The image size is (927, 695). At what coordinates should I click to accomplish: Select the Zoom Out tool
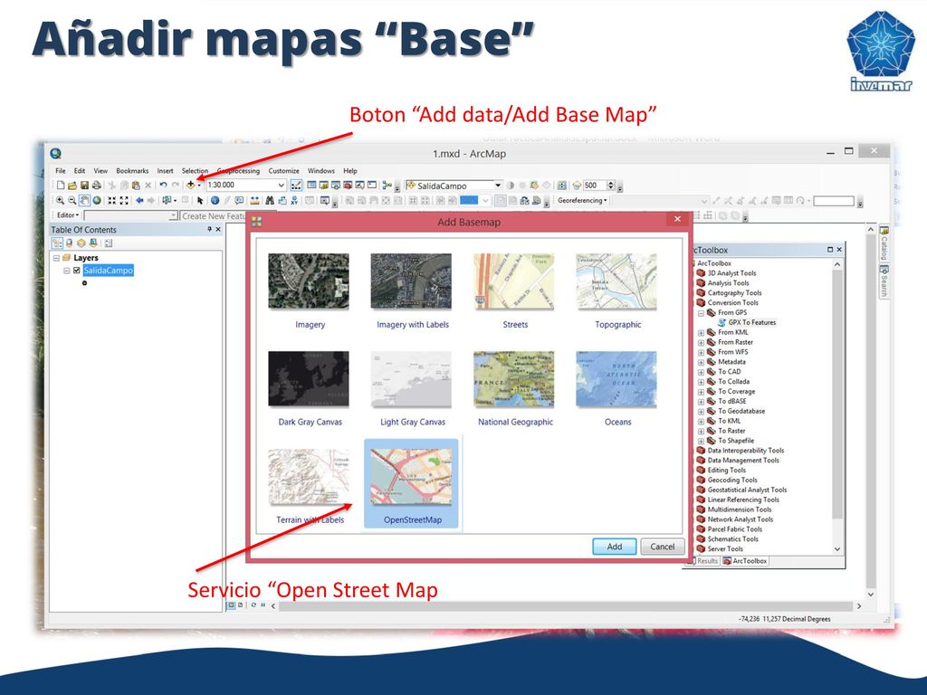(72, 200)
